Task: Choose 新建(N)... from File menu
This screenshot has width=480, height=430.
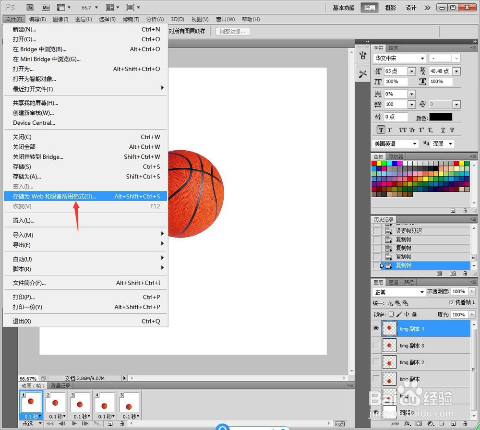Action: pos(85,29)
